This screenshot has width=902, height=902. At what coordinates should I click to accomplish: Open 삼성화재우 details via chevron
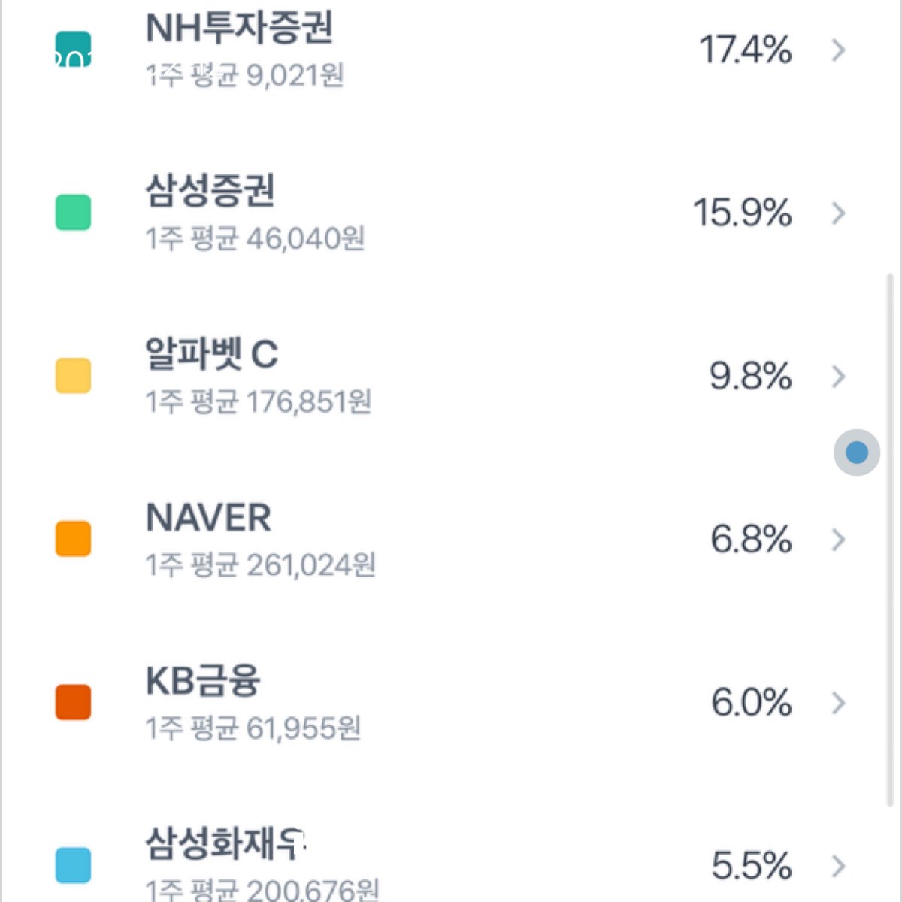point(838,866)
